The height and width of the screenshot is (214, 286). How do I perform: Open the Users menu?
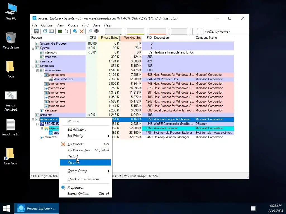(96, 25)
